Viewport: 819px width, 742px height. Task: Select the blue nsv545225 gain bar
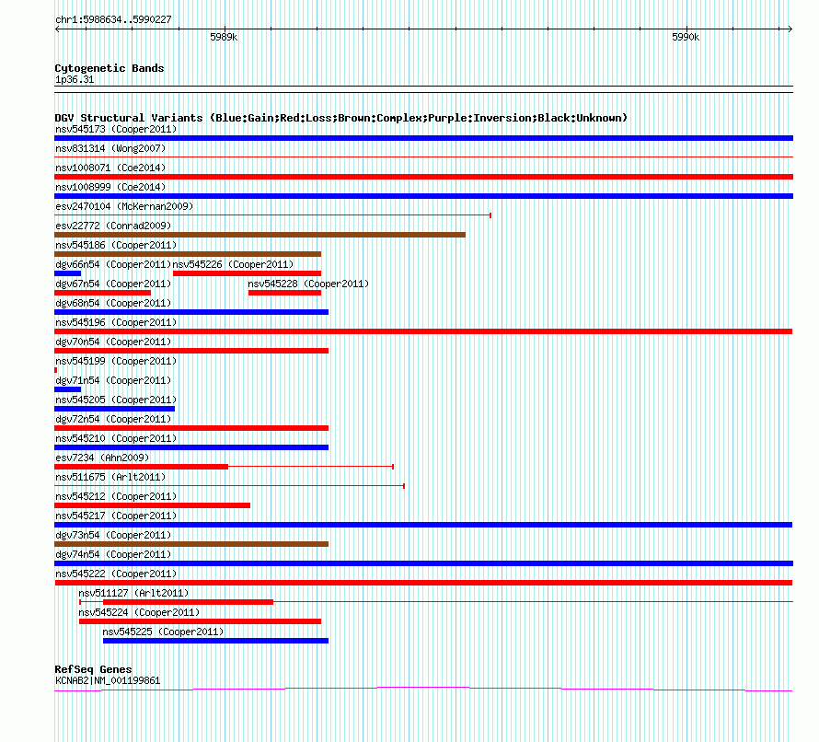pos(215,641)
